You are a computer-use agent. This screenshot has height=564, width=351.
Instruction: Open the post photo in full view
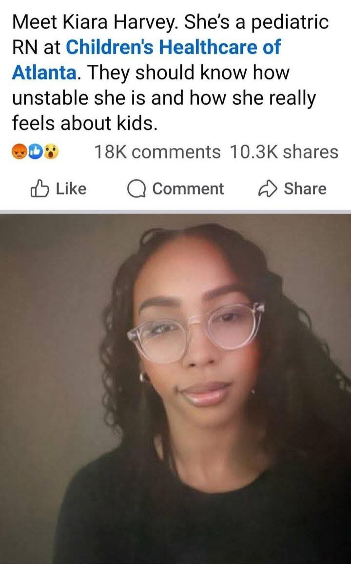pyautogui.click(x=175, y=389)
